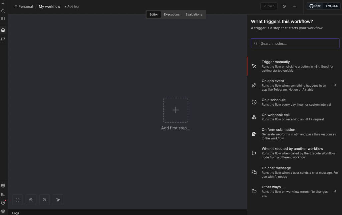Click the + Add tag link

[x=72, y=6]
